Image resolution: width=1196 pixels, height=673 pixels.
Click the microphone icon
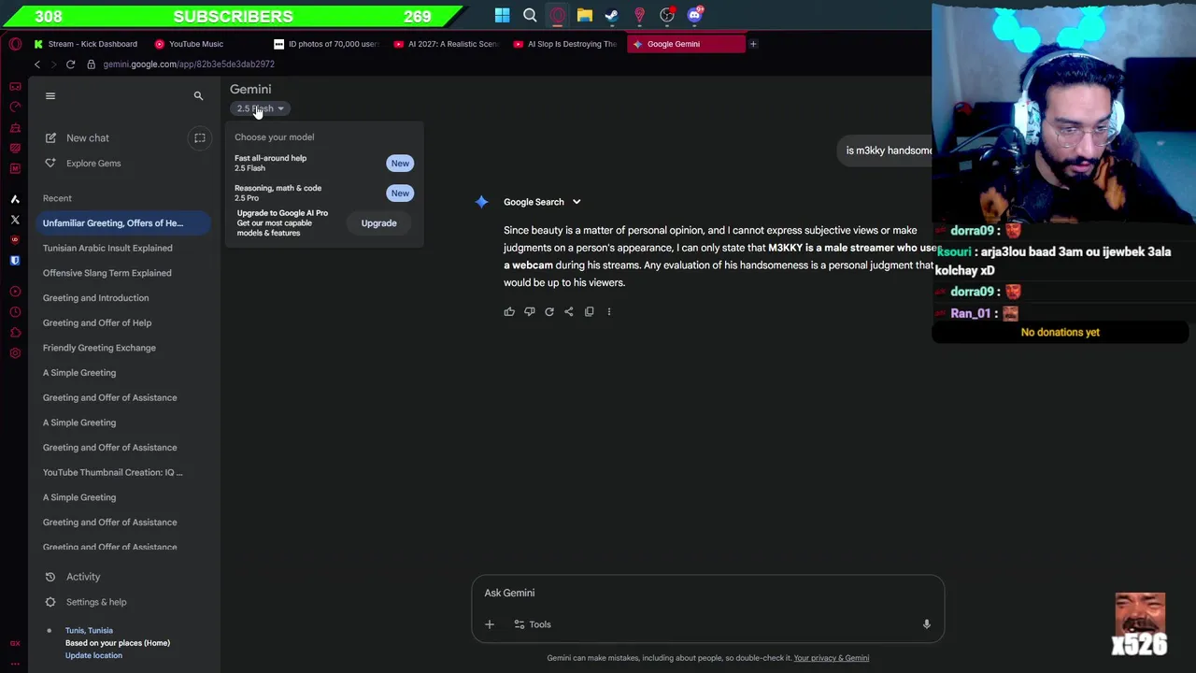point(926,624)
